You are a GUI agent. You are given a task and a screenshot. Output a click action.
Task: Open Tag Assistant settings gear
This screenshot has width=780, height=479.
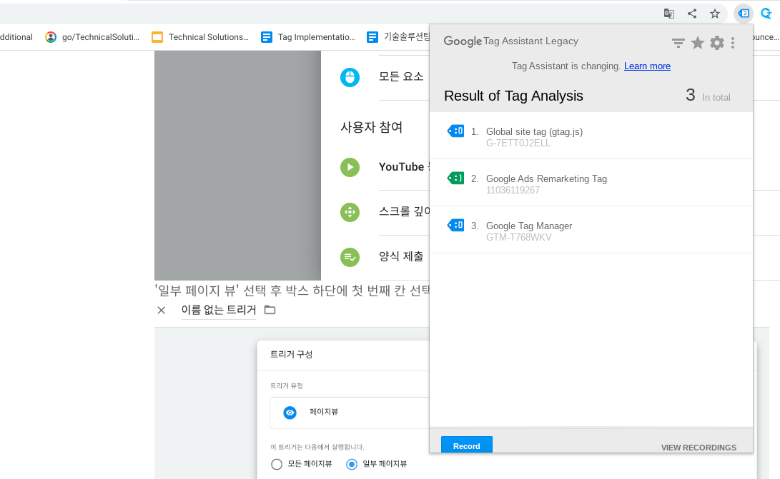click(717, 44)
